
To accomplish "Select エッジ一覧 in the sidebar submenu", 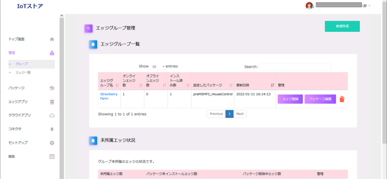I will pos(23,72).
